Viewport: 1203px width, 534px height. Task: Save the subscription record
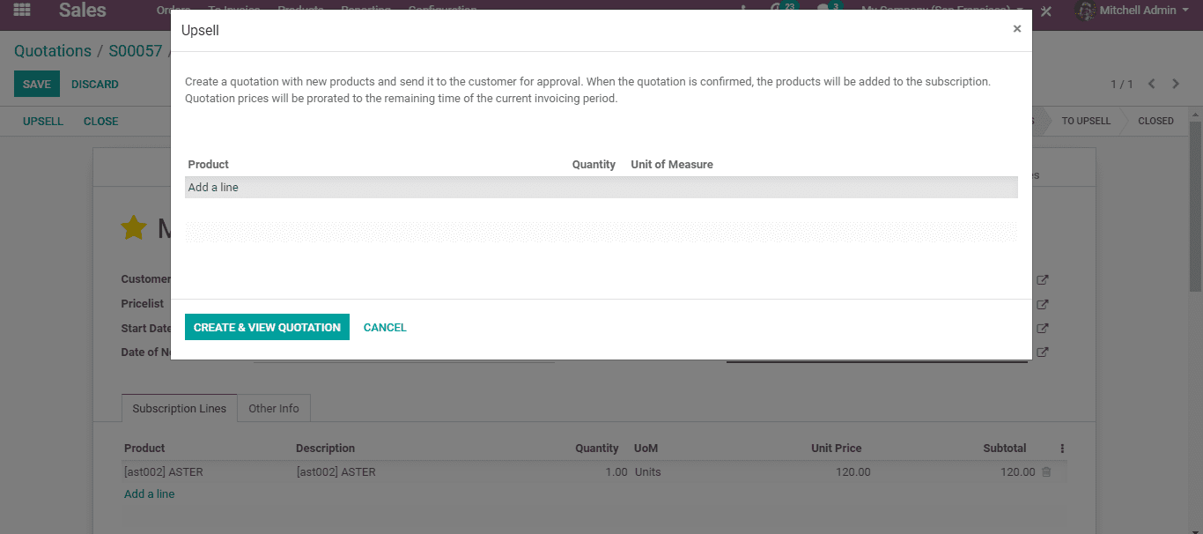click(x=37, y=84)
